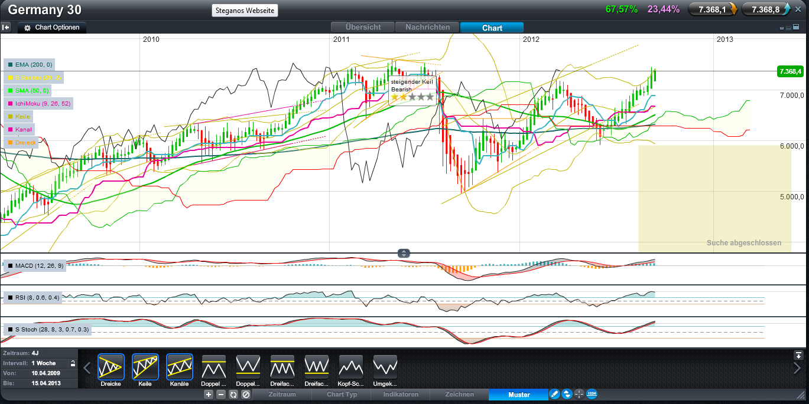Collapse sidebar with the left arrow icon
The height and width of the screenshot is (404, 809).
pyautogui.click(x=6, y=27)
